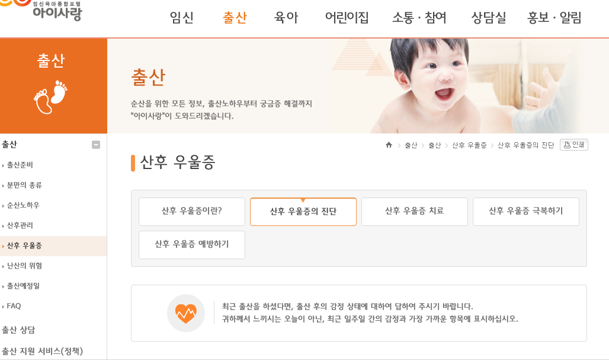The width and height of the screenshot is (609, 360).
Task: Open 난산의 위험 in the sidebar
Action: 24,266
